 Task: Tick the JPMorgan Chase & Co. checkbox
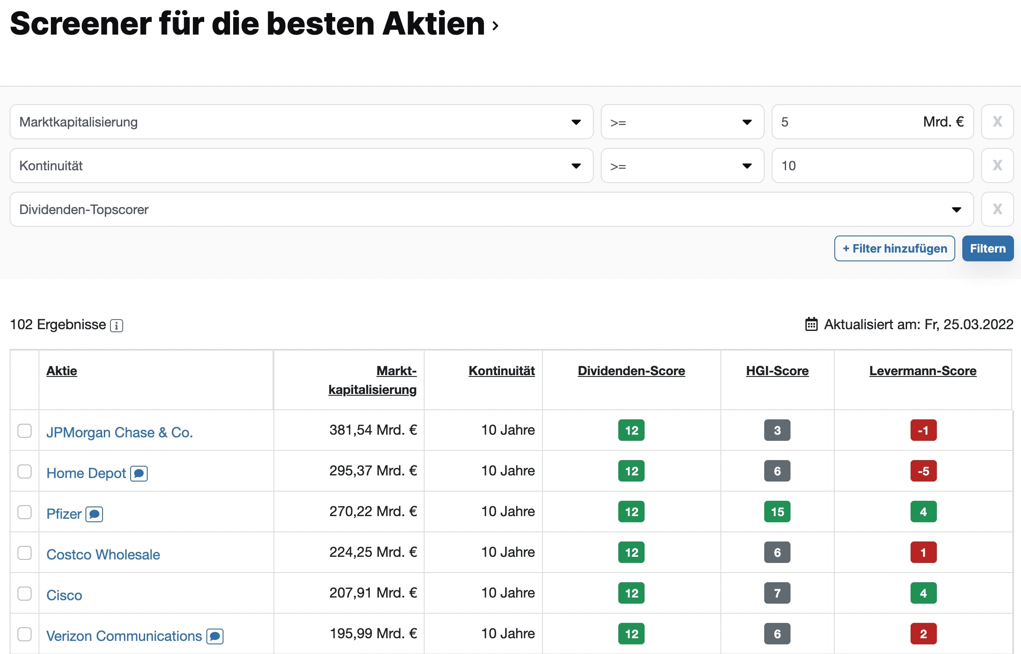(25, 431)
